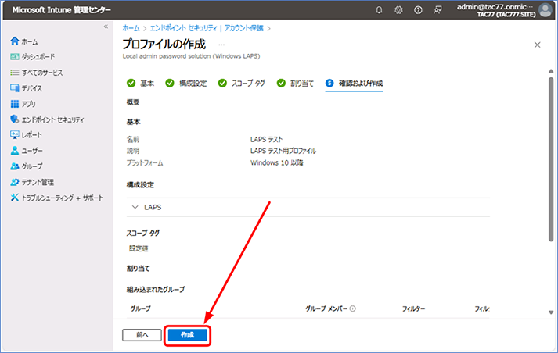558x353 pixels.
Task: Open settings gear icon in header
Action: (x=398, y=10)
